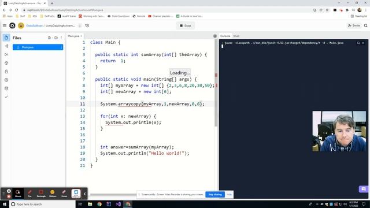Screen dimensions: 370x208
Task: Switch to the Console tab
Action: 225,36
